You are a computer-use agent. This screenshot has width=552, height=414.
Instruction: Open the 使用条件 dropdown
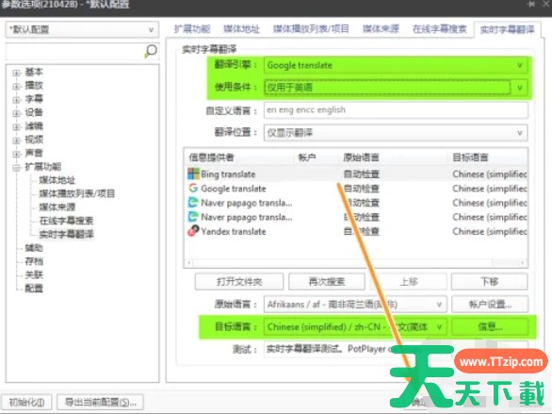click(396, 87)
